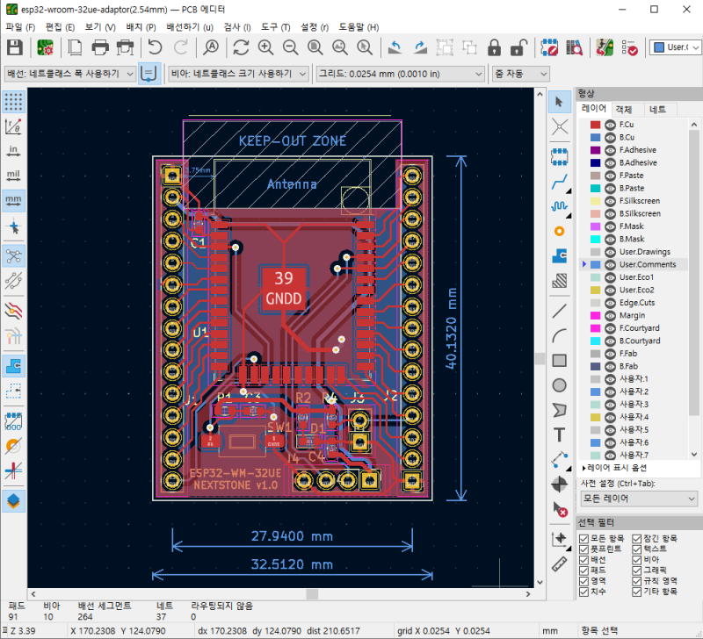Switch measurement units to mm
703x639 pixels.
click(13, 200)
